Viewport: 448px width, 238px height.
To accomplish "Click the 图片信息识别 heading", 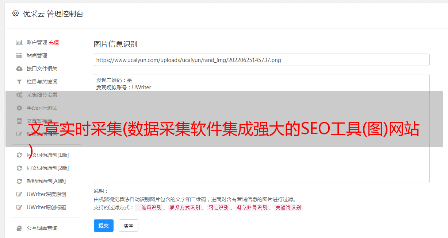I will click(115, 44).
